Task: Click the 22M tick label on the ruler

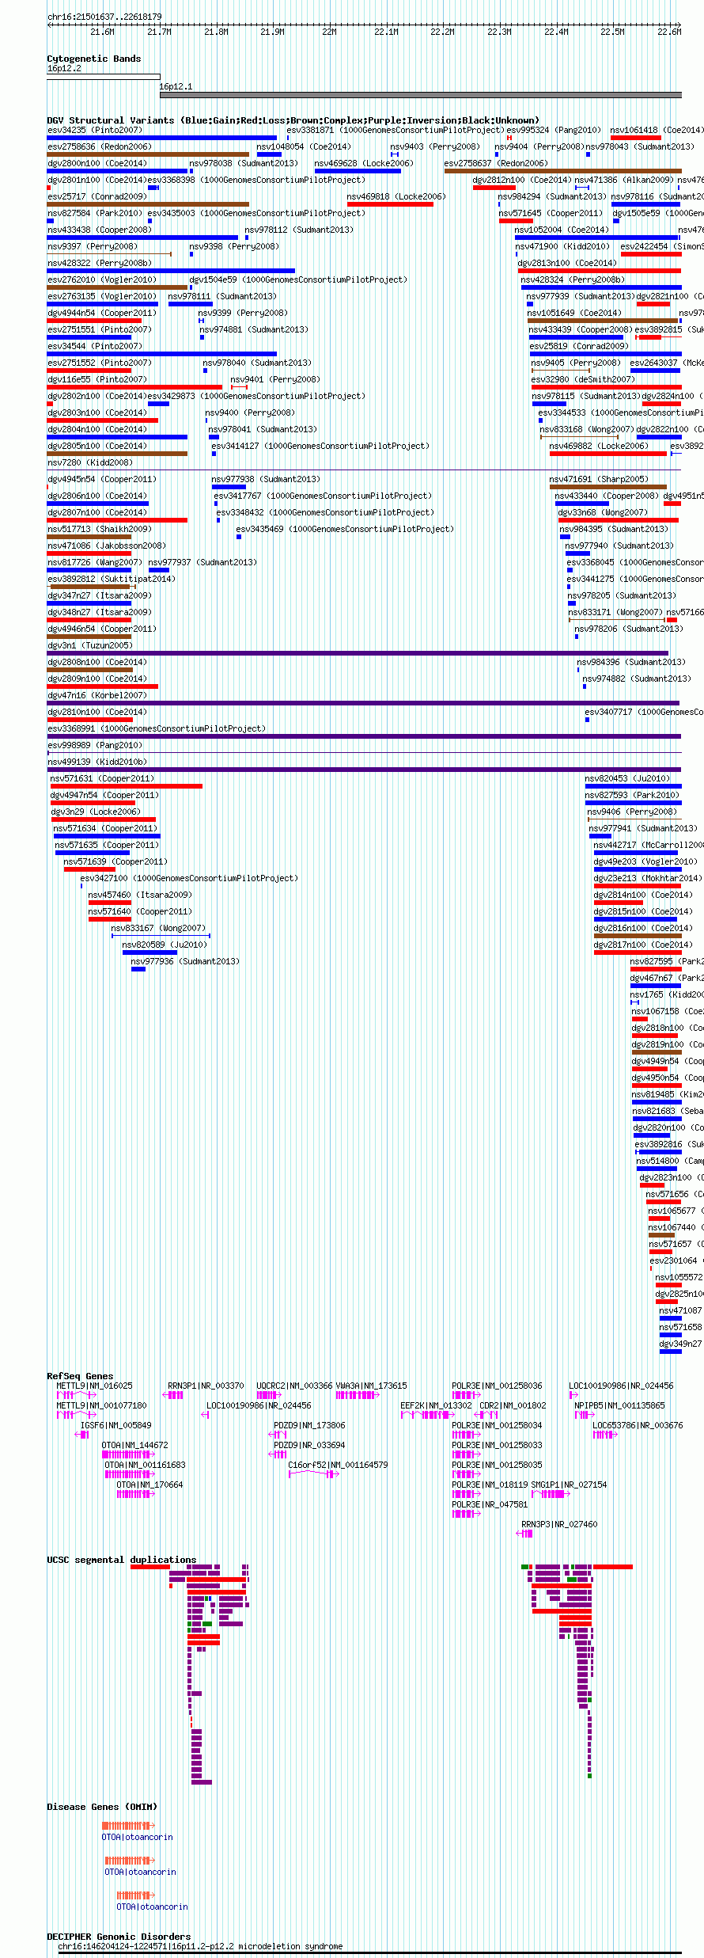Action: point(329,32)
